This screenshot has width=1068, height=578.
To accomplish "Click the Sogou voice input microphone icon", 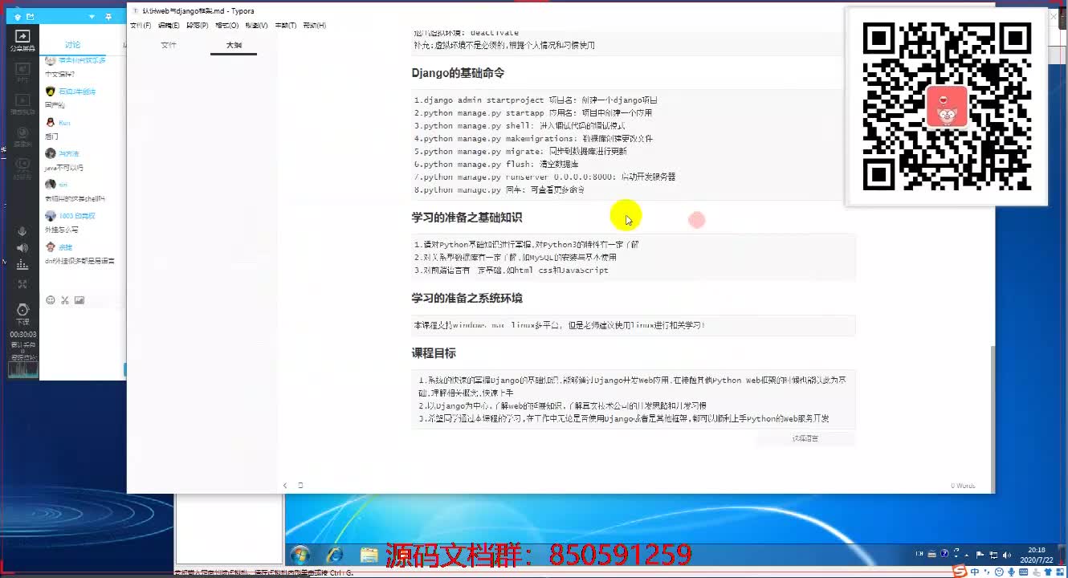I will click(1012, 572).
